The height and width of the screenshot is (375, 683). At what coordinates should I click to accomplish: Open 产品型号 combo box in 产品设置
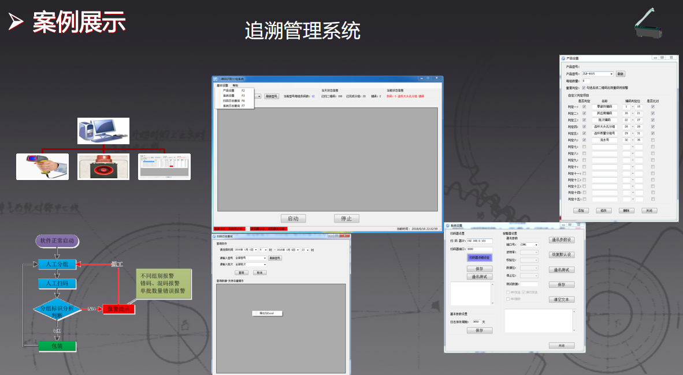pos(597,73)
